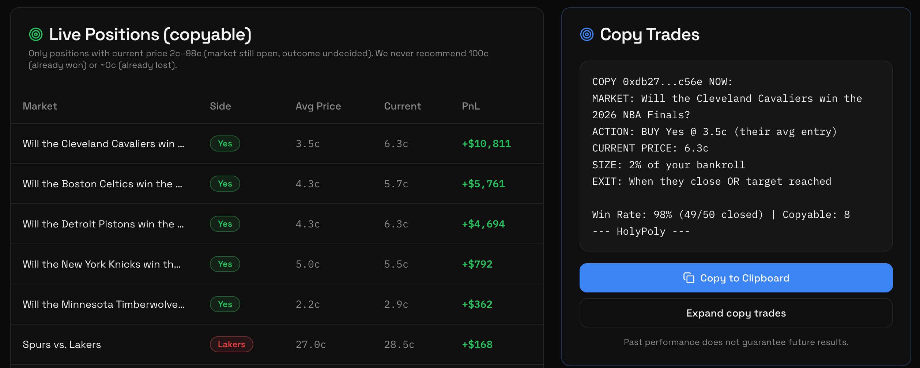Click the +$10,811 PnL value
This screenshot has height=368, width=920.
[x=486, y=143]
